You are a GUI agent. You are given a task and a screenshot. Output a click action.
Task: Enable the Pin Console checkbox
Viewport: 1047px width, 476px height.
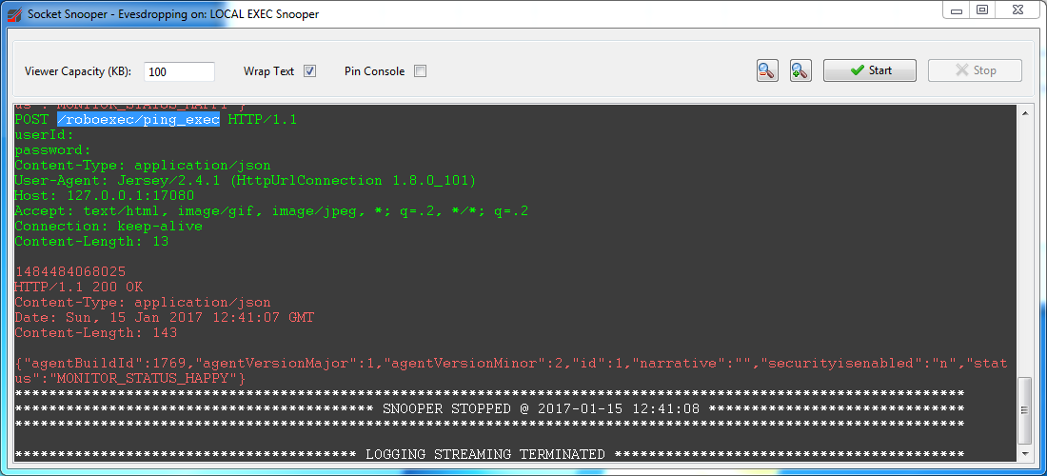coord(420,71)
